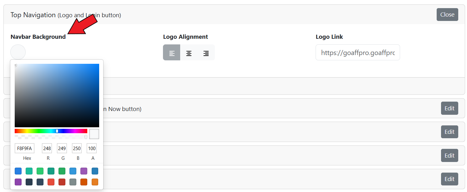467x192 pixels.
Task: Align the logo to the left
Action: 172,53
